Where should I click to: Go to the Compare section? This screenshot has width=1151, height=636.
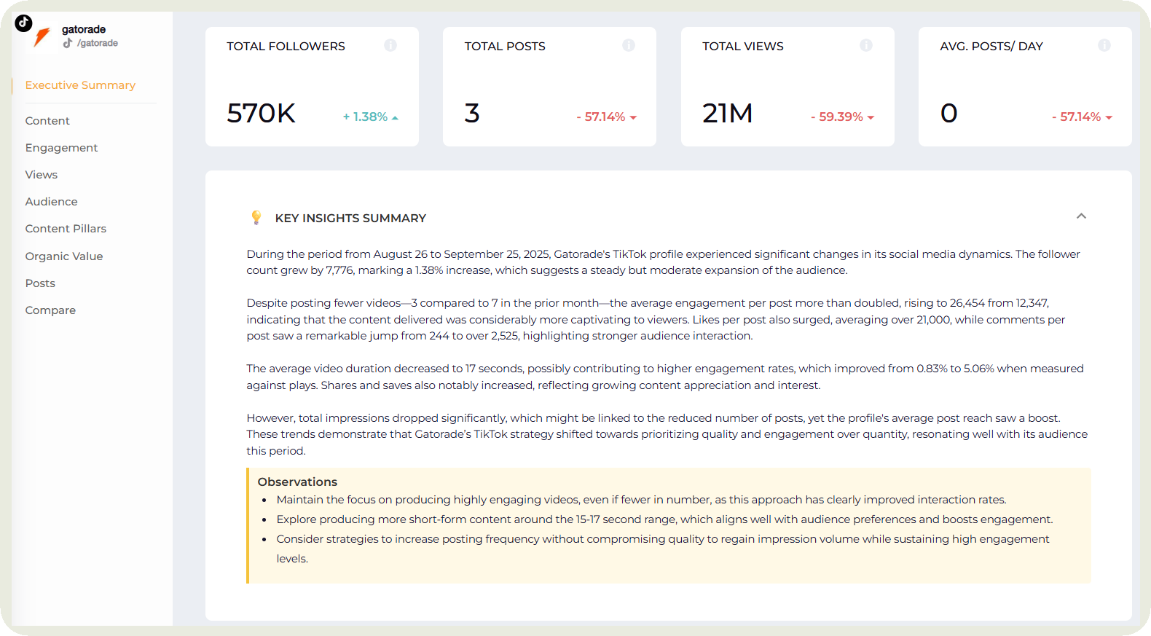(50, 310)
